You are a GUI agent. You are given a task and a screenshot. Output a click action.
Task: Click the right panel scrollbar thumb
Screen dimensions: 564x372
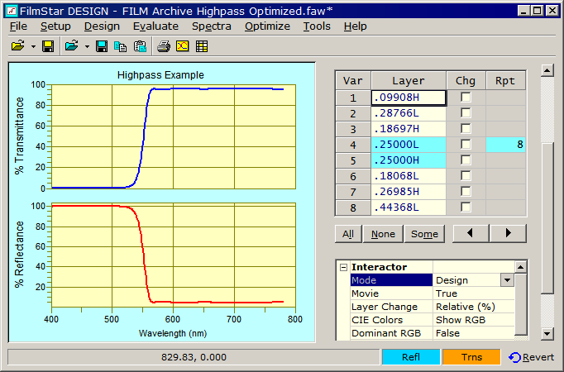click(547, 218)
